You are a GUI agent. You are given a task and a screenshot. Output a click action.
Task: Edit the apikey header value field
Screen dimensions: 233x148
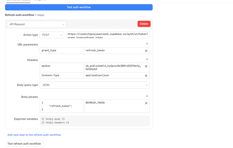pos(113,67)
